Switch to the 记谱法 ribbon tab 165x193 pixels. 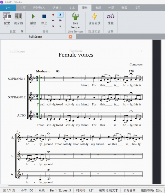pos(57,8)
